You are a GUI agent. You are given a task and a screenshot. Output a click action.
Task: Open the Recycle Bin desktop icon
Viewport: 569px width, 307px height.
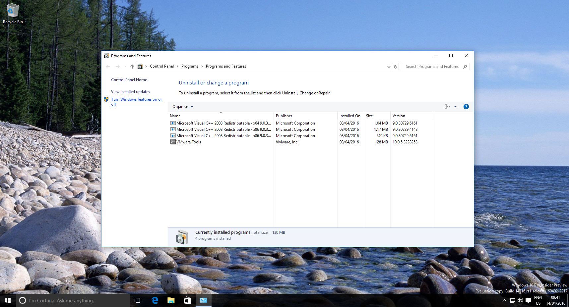click(x=13, y=14)
